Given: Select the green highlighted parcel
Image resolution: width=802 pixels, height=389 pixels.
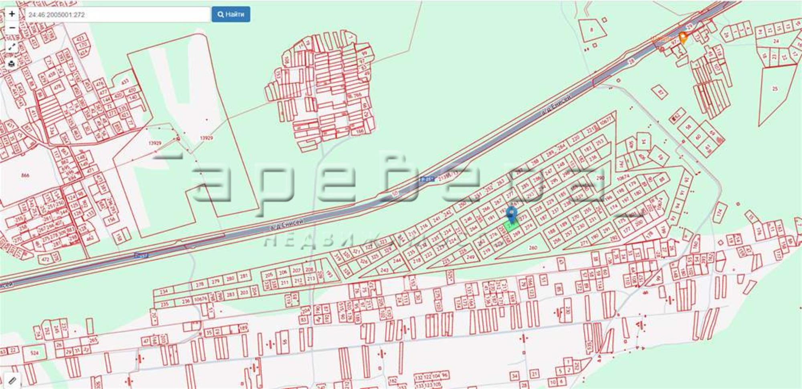Looking at the screenshot, I should [x=511, y=226].
